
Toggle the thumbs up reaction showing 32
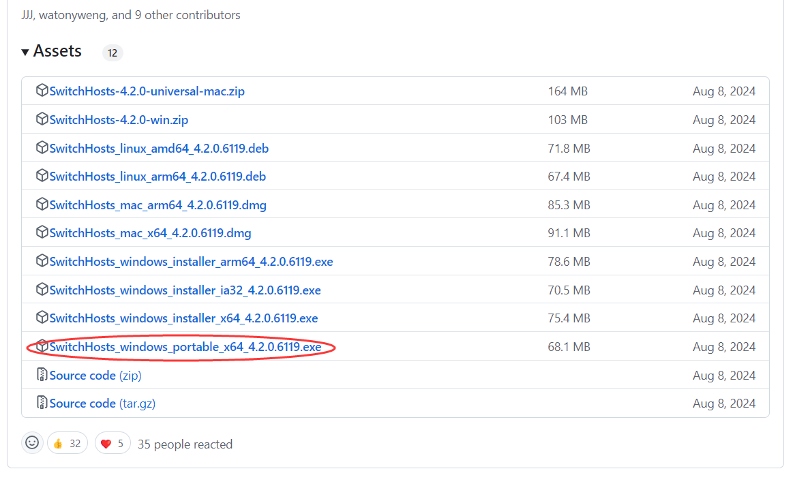click(x=67, y=442)
